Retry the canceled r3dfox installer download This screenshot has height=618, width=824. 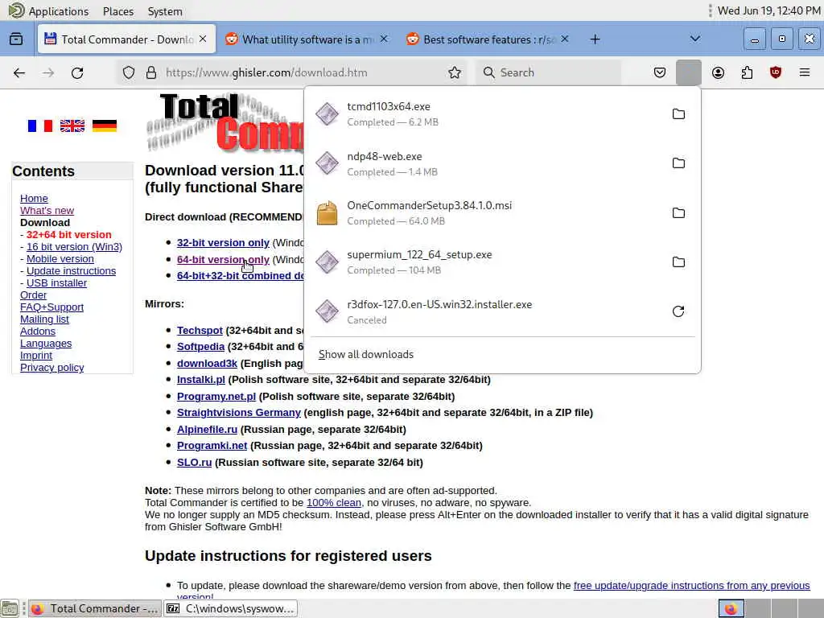click(x=678, y=311)
